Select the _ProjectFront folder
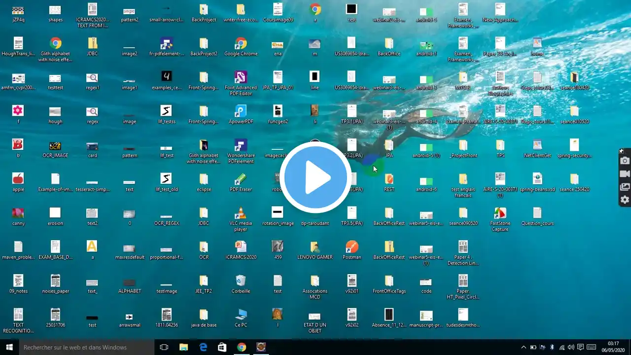This screenshot has height=355, width=631. pos(463,149)
